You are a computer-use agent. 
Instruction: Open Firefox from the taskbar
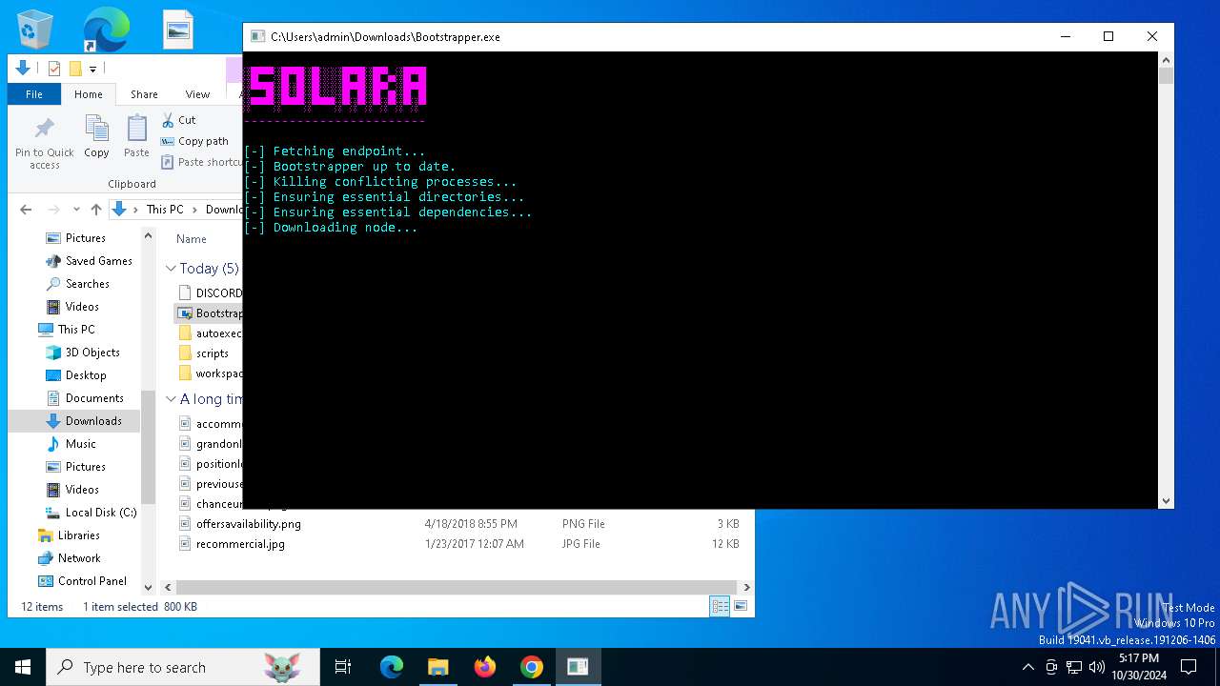[x=485, y=667]
